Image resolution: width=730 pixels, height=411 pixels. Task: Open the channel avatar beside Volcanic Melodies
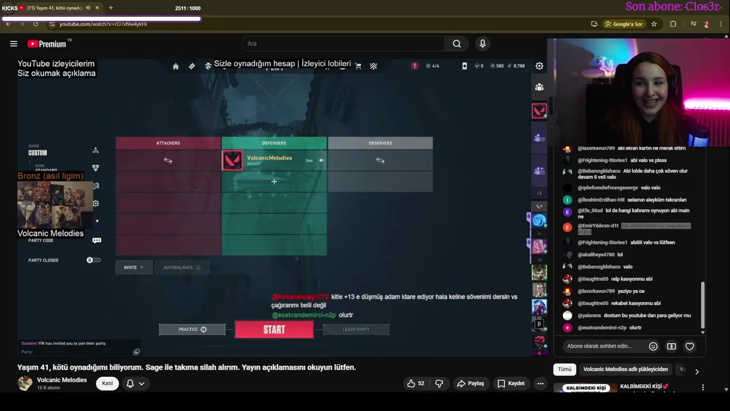(25, 383)
